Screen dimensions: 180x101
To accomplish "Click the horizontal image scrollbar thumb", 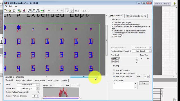I will (84, 77).
